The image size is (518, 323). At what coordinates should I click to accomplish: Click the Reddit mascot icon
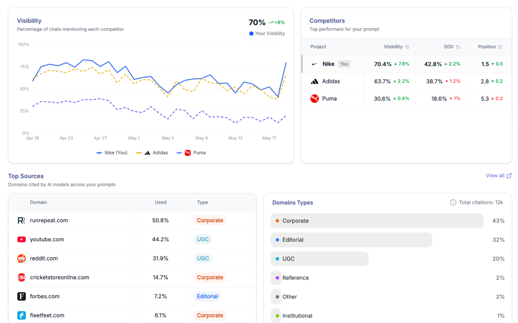21,258
